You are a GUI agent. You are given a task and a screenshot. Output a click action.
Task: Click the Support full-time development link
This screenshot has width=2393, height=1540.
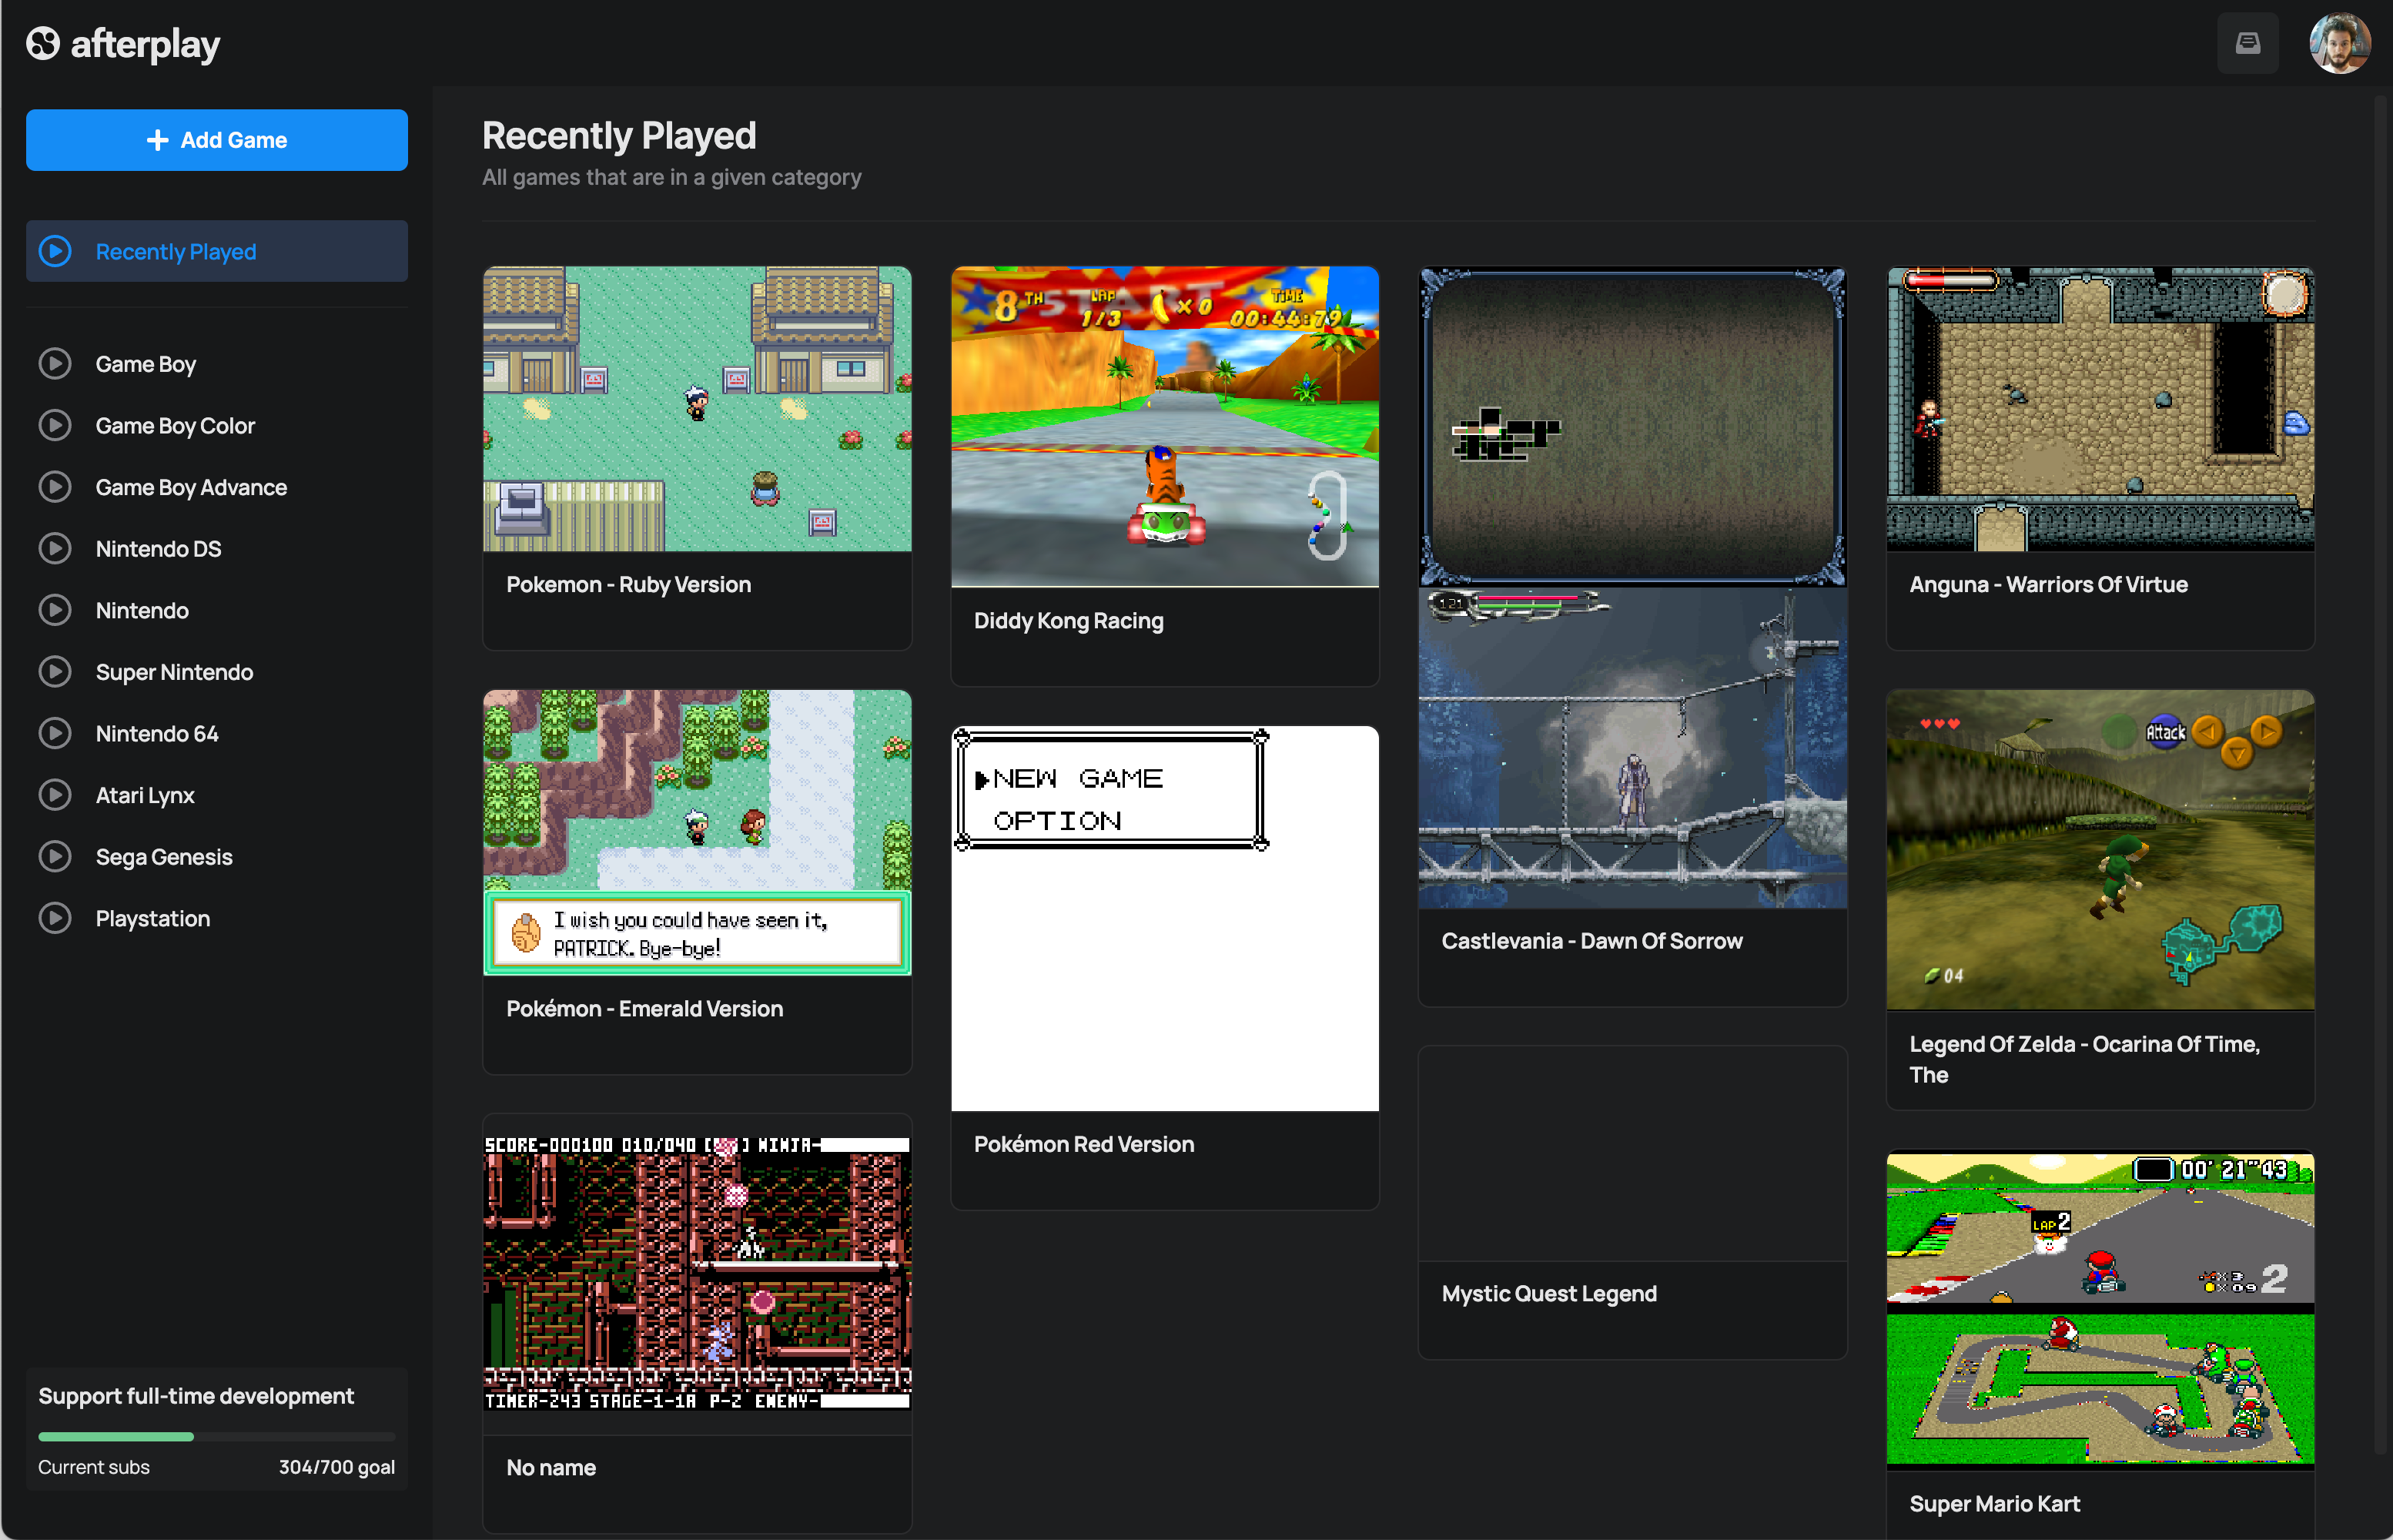[196, 1396]
